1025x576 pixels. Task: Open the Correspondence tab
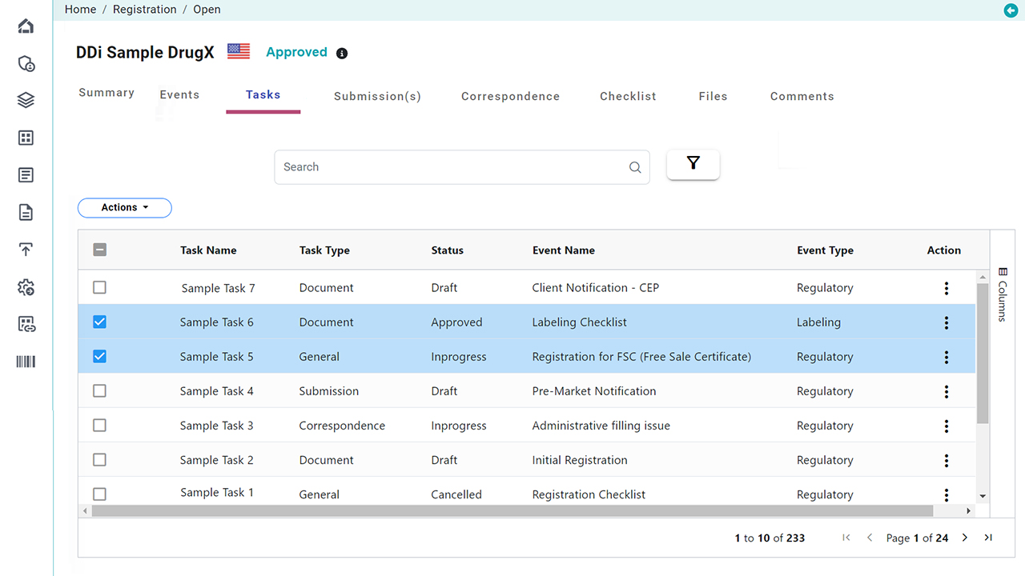(x=510, y=96)
